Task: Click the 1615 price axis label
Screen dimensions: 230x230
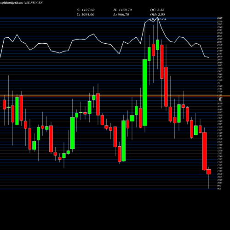Action: click(x=220, y=112)
